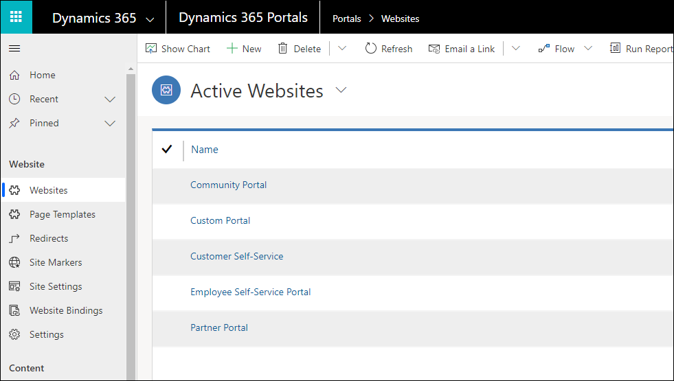Collapse the hamburger navigation menu
This screenshot has width=674, height=381.
[x=14, y=49]
